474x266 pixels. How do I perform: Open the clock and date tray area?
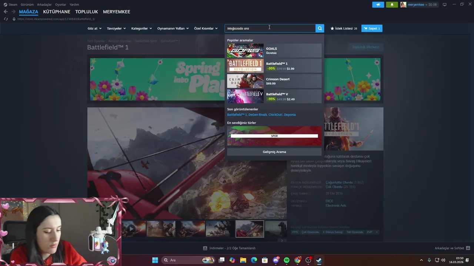456,260
